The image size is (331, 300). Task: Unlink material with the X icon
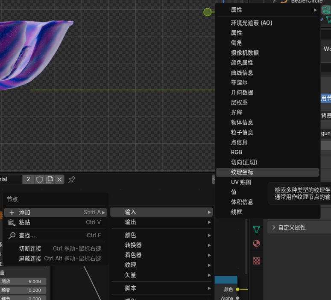pos(59,180)
